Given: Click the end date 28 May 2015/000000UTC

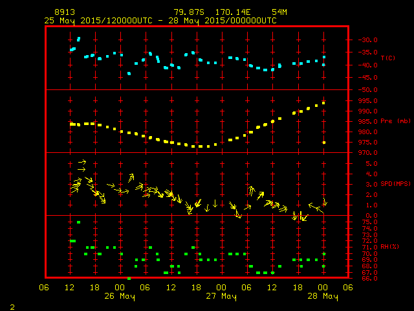Looking at the screenshot, I should (223, 21).
